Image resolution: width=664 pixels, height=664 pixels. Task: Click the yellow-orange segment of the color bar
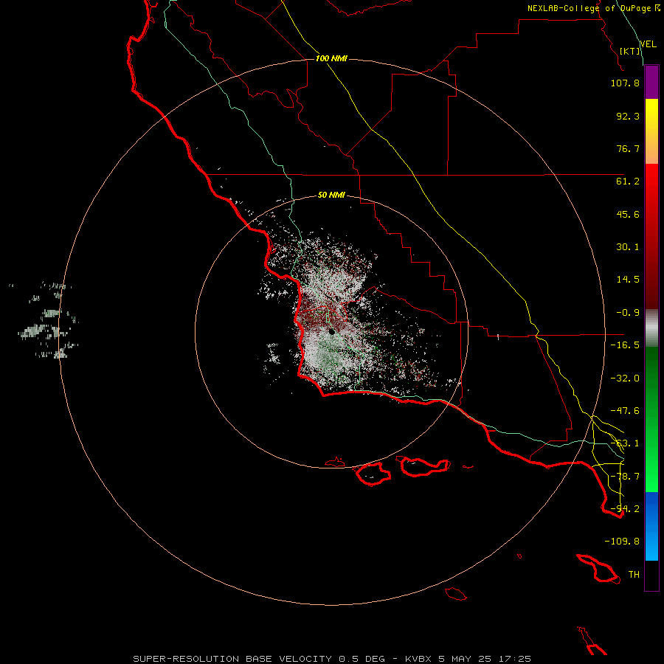click(651, 131)
